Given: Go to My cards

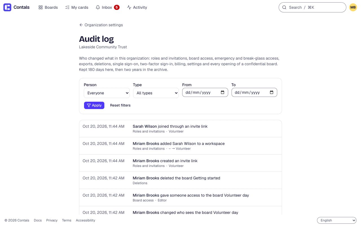Looking at the screenshot, I should coord(77,7).
